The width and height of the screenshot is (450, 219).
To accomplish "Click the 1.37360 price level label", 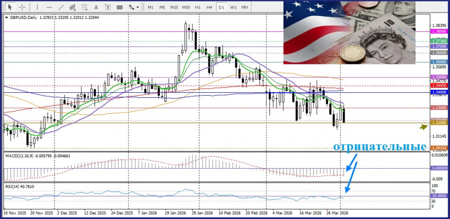I will click(439, 41).
